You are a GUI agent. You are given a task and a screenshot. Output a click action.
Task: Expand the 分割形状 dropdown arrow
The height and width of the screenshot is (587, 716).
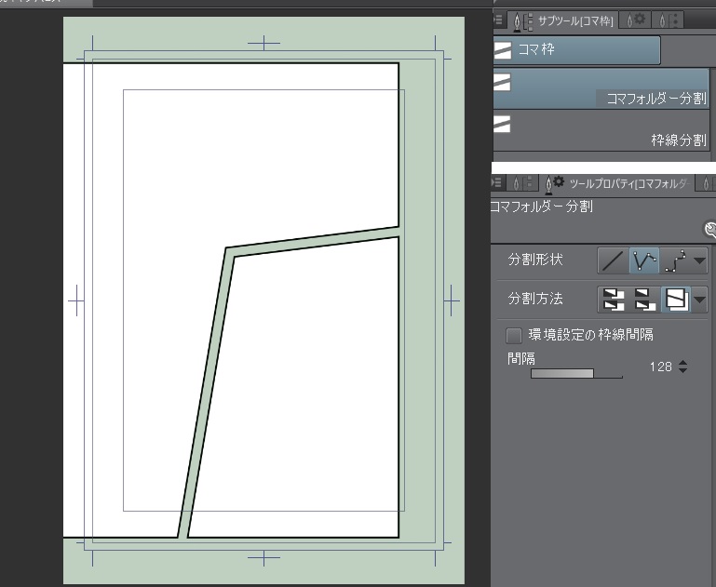699,260
